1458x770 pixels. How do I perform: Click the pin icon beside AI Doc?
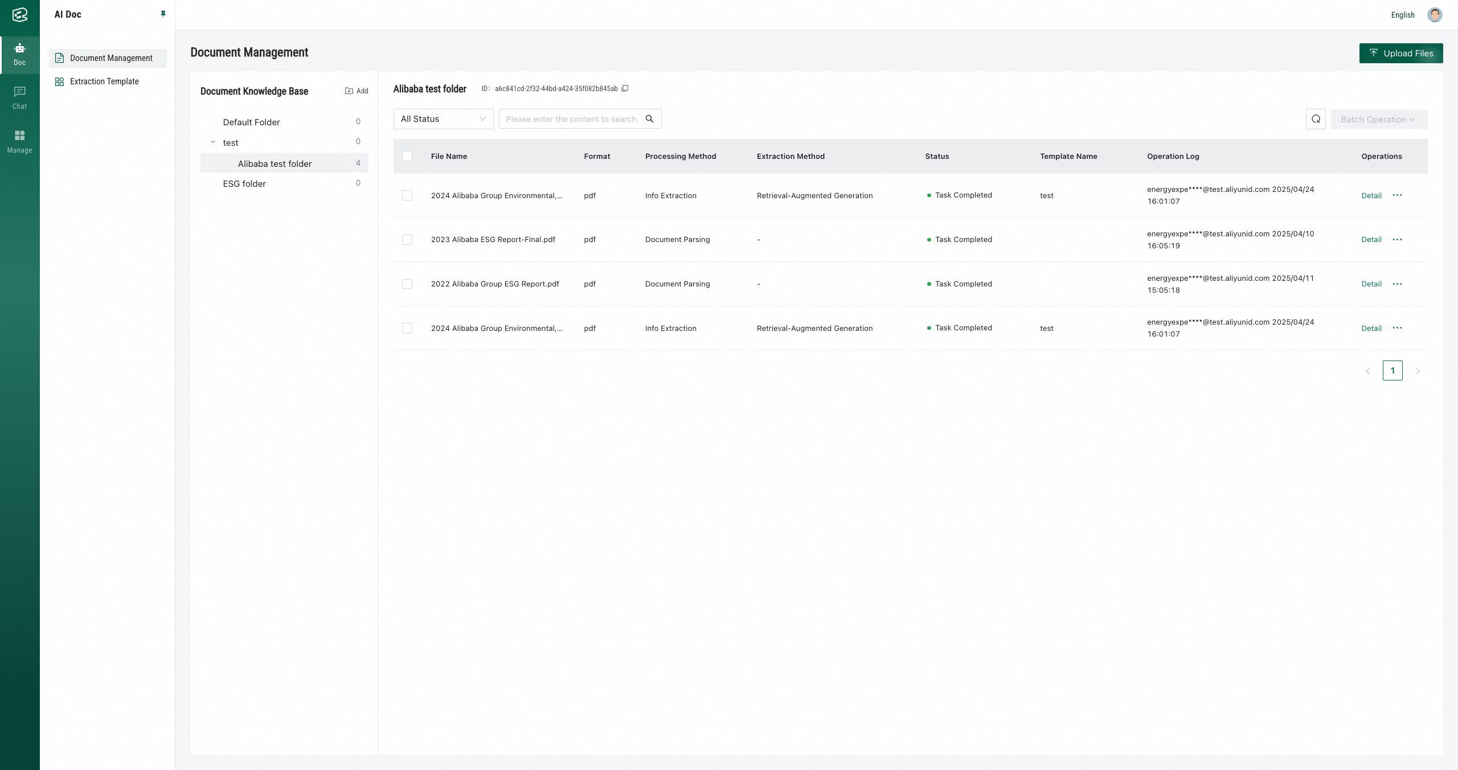tap(163, 14)
